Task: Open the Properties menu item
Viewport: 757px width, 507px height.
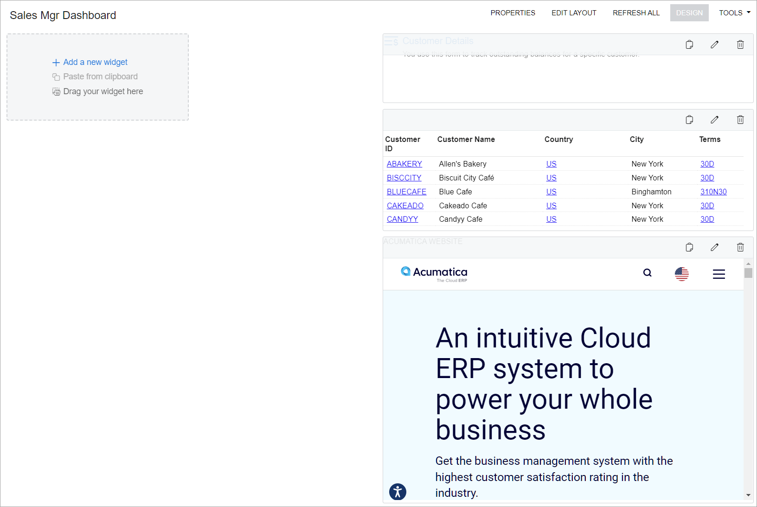Action: 513,13
